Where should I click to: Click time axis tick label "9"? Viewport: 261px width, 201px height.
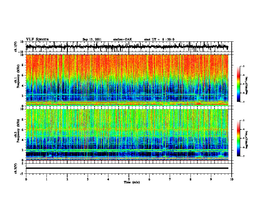(211, 179)
